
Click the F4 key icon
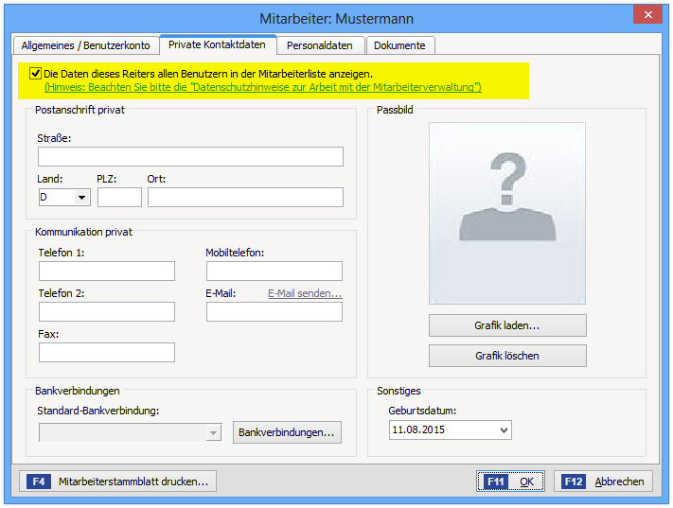pos(39,482)
